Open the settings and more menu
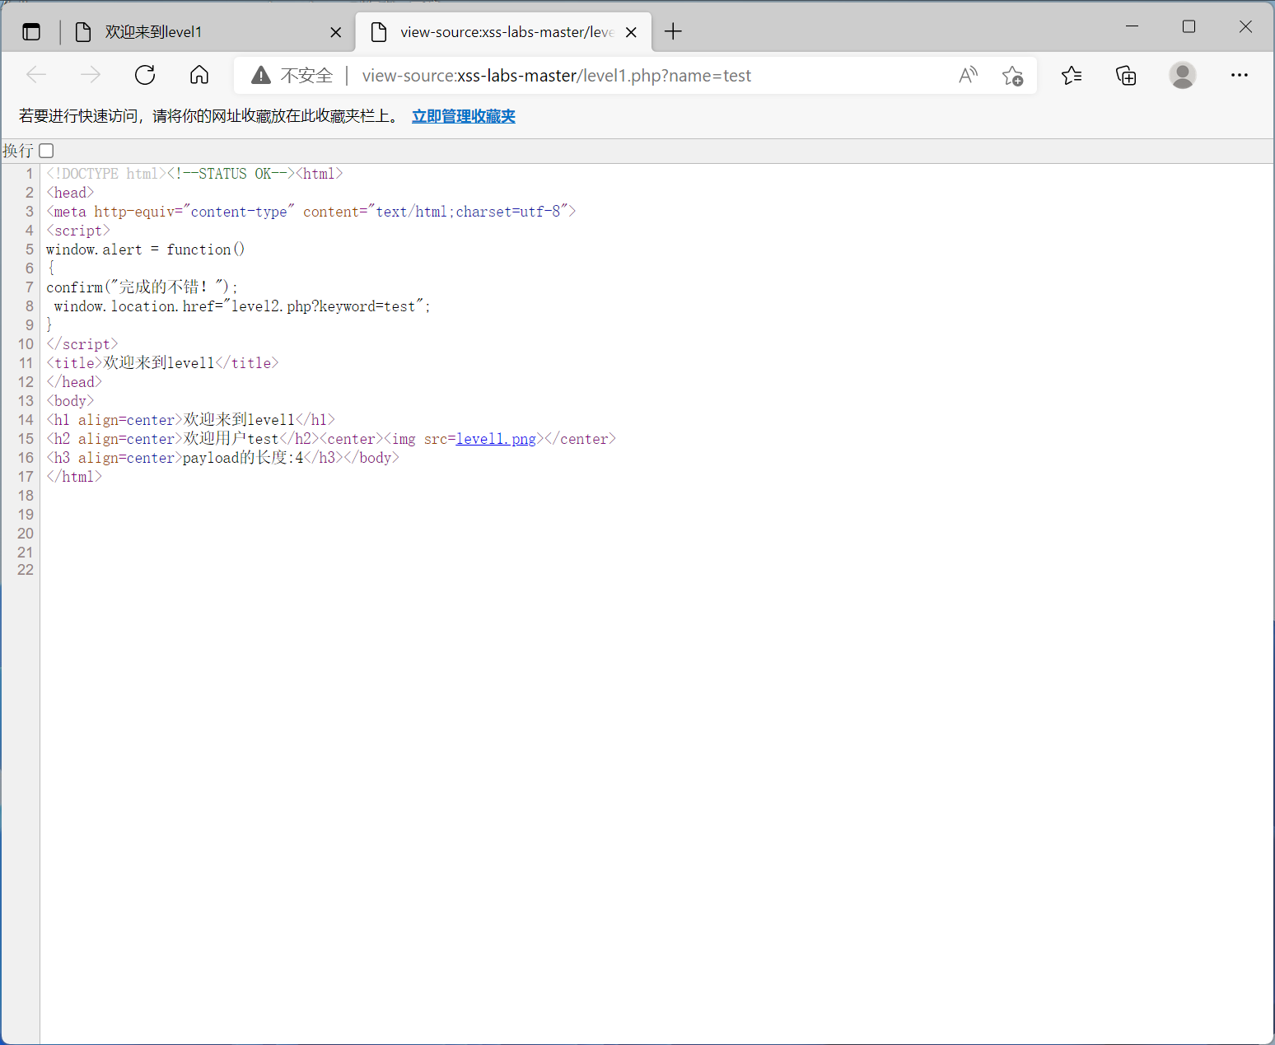 tap(1240, 76)
